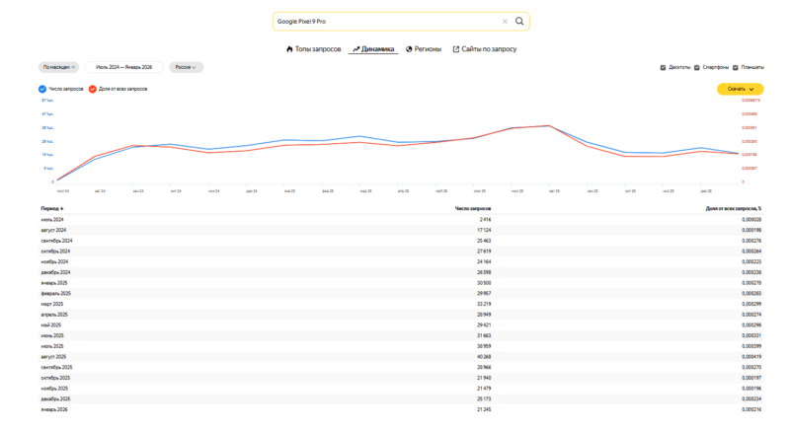Select the октябрь 2025 period cell
Screen dimensions: 790x431
point(55,378)
